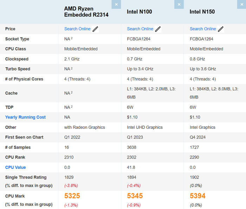Click the AMD Ryzen Embedded R2314 heading
246x209 pixels.
[86, 12]
